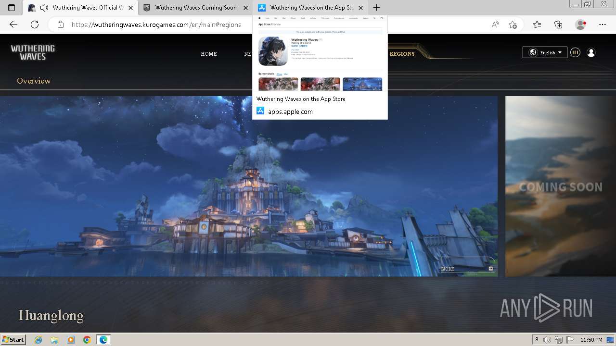Mute audio on Wuthering Waves Official tab
This screenshot has height=346, width=616.
[44, 8]
